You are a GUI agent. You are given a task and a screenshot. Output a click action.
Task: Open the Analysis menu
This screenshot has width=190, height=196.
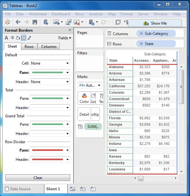point(96,14)
